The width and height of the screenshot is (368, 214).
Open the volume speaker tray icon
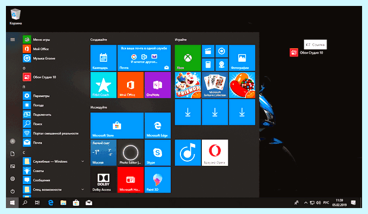tap(318, 203)
